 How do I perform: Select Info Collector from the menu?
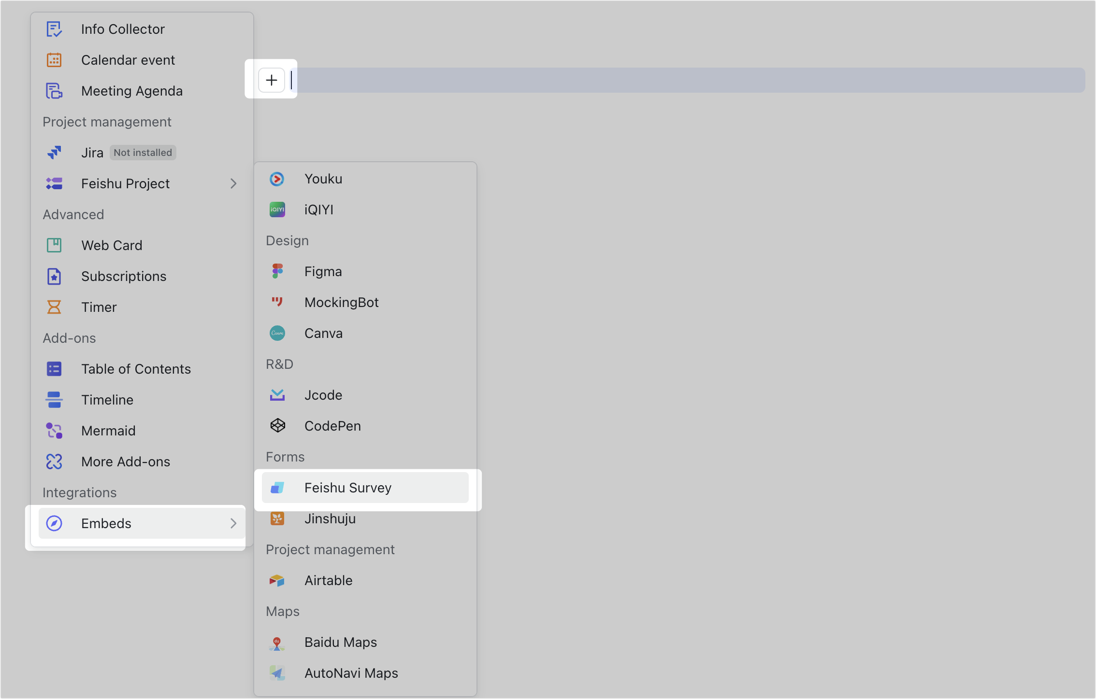click(142, 29)
